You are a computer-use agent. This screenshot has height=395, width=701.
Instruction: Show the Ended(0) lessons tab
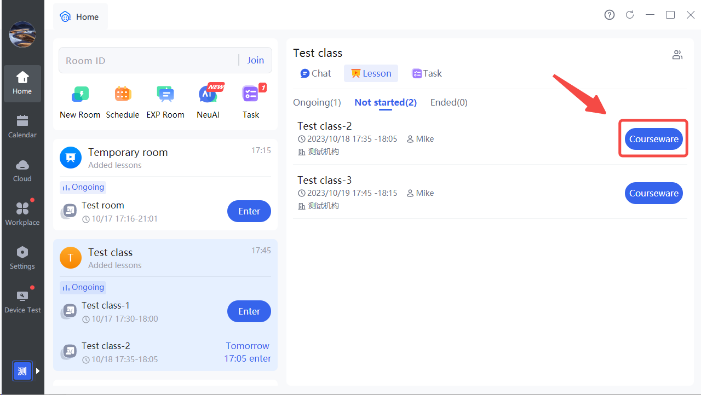click(449, 102)
